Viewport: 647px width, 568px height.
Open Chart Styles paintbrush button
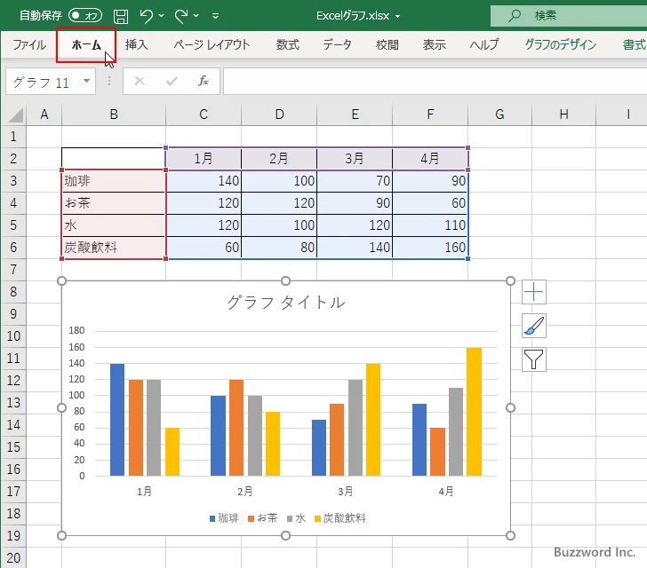click(x=533, y=326)
